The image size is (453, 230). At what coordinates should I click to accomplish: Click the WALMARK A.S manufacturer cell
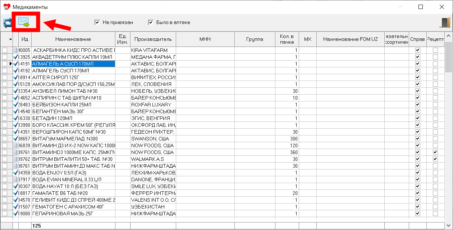[x=153, y=159]
